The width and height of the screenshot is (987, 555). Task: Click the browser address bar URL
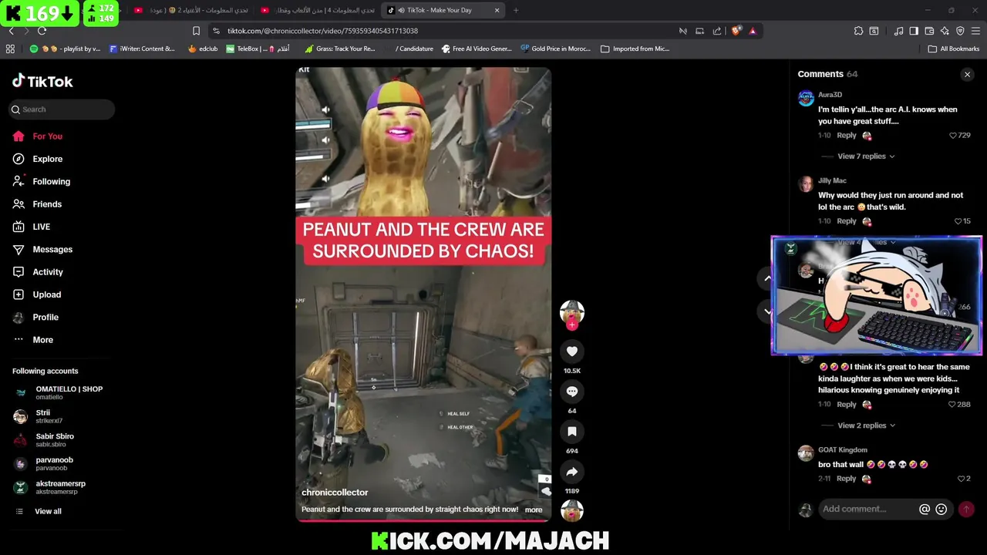[322, 31]
